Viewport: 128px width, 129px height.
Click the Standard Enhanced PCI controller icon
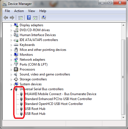(x=21, y=99)
